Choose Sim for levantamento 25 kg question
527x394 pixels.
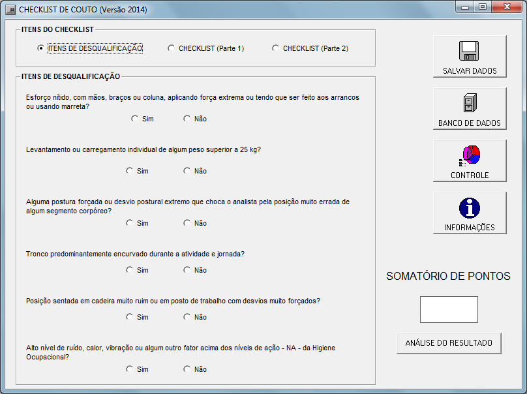coord(137,171)
